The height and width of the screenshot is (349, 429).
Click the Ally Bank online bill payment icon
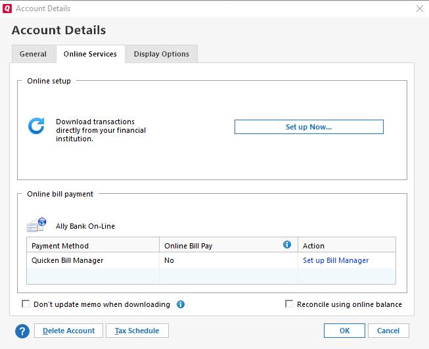36,225
